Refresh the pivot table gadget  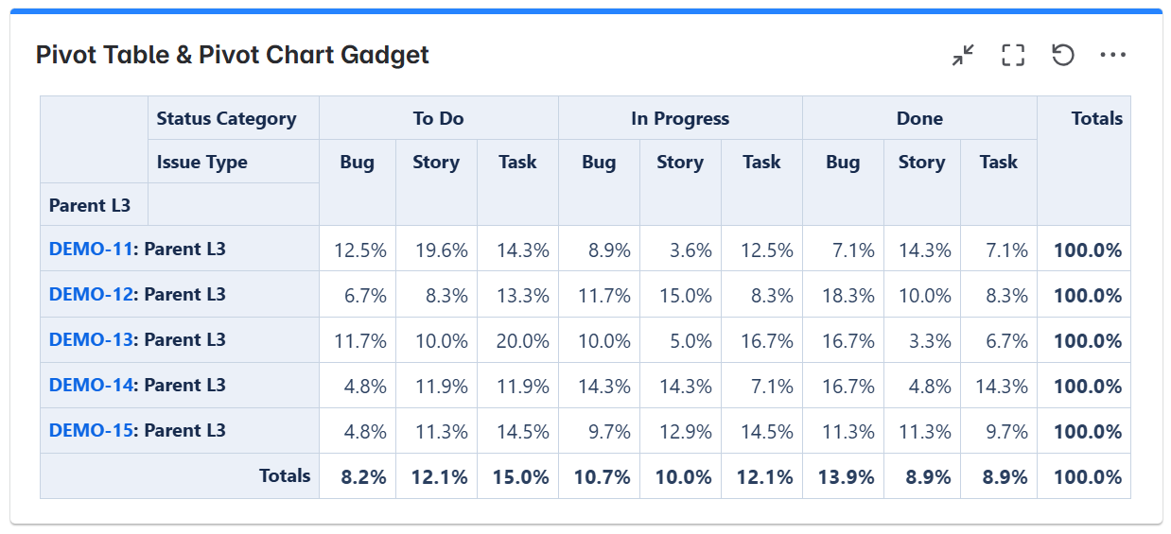click(x=1063, y=56)
